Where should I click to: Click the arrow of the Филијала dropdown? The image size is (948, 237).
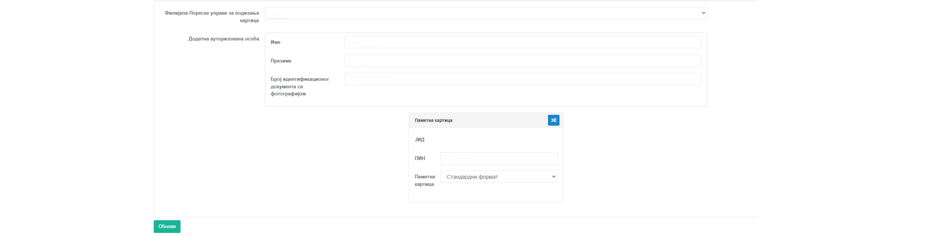point(703,13)
